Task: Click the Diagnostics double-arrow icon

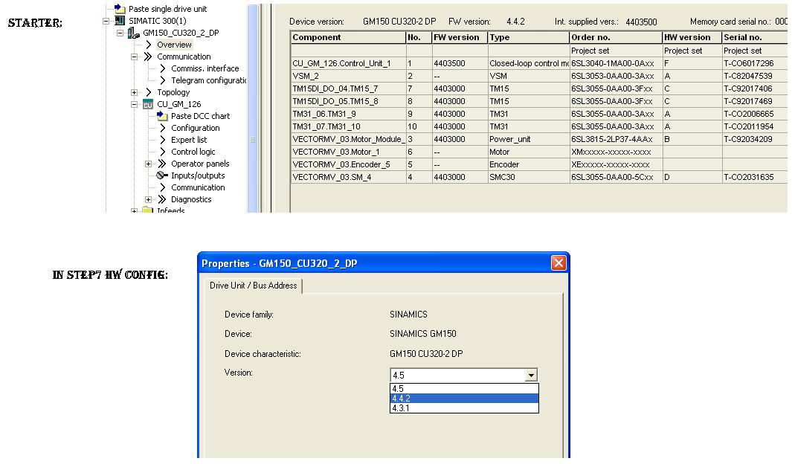Action: pyautogui.click(x=162, y=199)
